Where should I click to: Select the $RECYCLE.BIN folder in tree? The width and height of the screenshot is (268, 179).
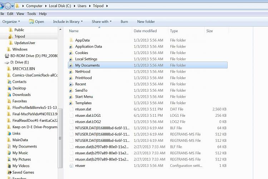24,69
